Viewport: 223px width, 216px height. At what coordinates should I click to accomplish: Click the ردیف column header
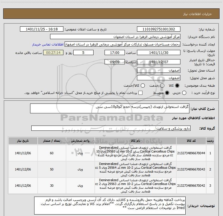(210, 141)
